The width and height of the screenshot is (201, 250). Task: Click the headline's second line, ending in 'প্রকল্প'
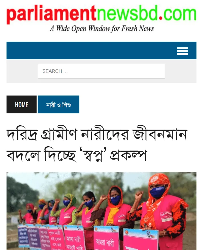click(77, 154)
